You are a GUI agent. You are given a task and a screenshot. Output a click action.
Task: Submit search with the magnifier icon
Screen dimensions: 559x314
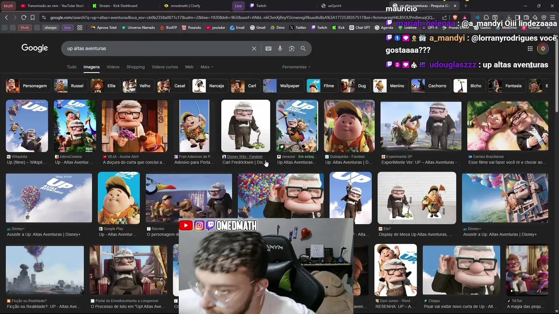(x=303, y=48)
